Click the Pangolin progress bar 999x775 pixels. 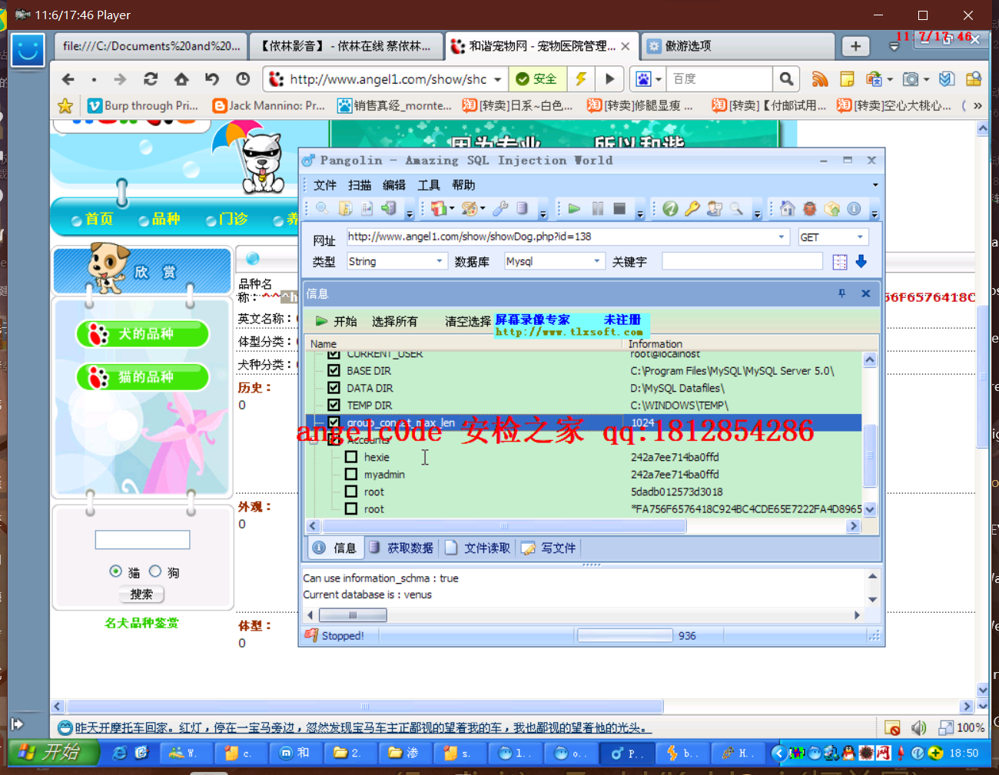(626, 635)
